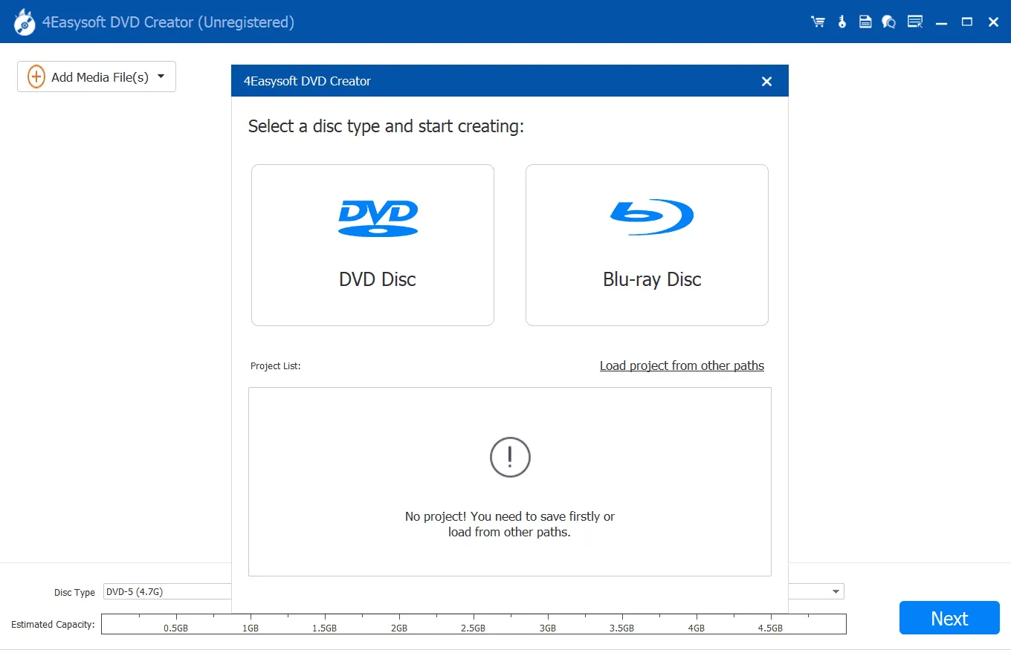Click the blue Next button
Screen dimensions: 1011x650
pyautogui.click(x=949, y=618)
